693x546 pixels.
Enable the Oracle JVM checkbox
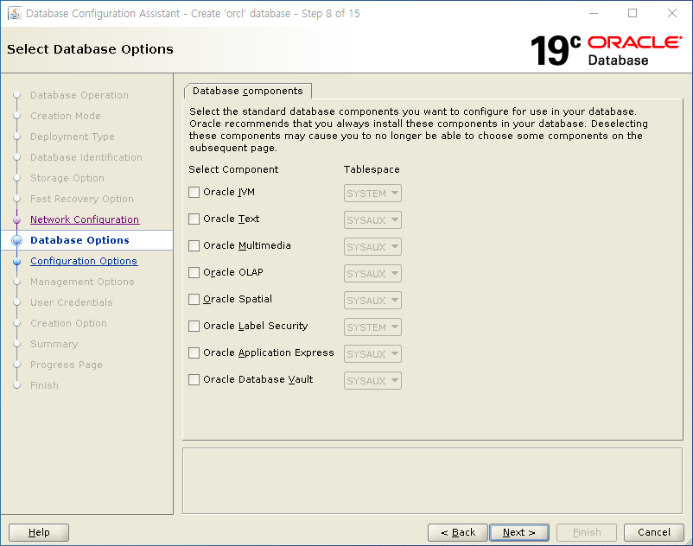194,192
